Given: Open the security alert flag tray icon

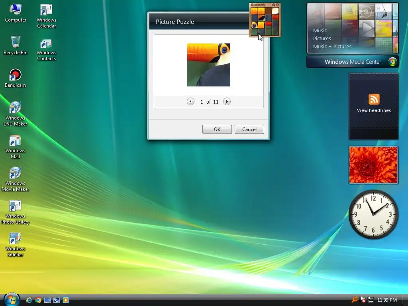Looking at the screenshot, I should 363,300.
